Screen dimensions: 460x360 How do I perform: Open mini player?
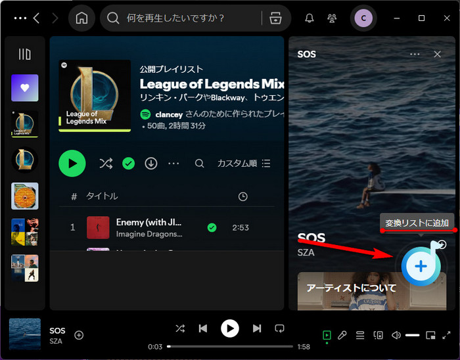tap(430, 335)
